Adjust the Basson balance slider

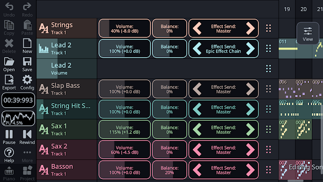coord(170,170)
